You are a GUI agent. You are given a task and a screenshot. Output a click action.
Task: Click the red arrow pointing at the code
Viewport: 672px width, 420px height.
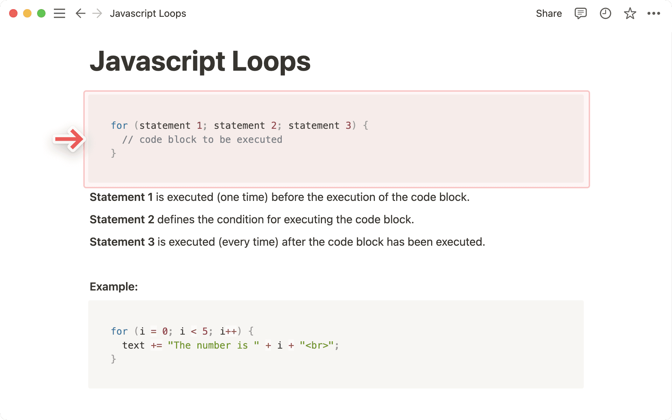[69, 139]
